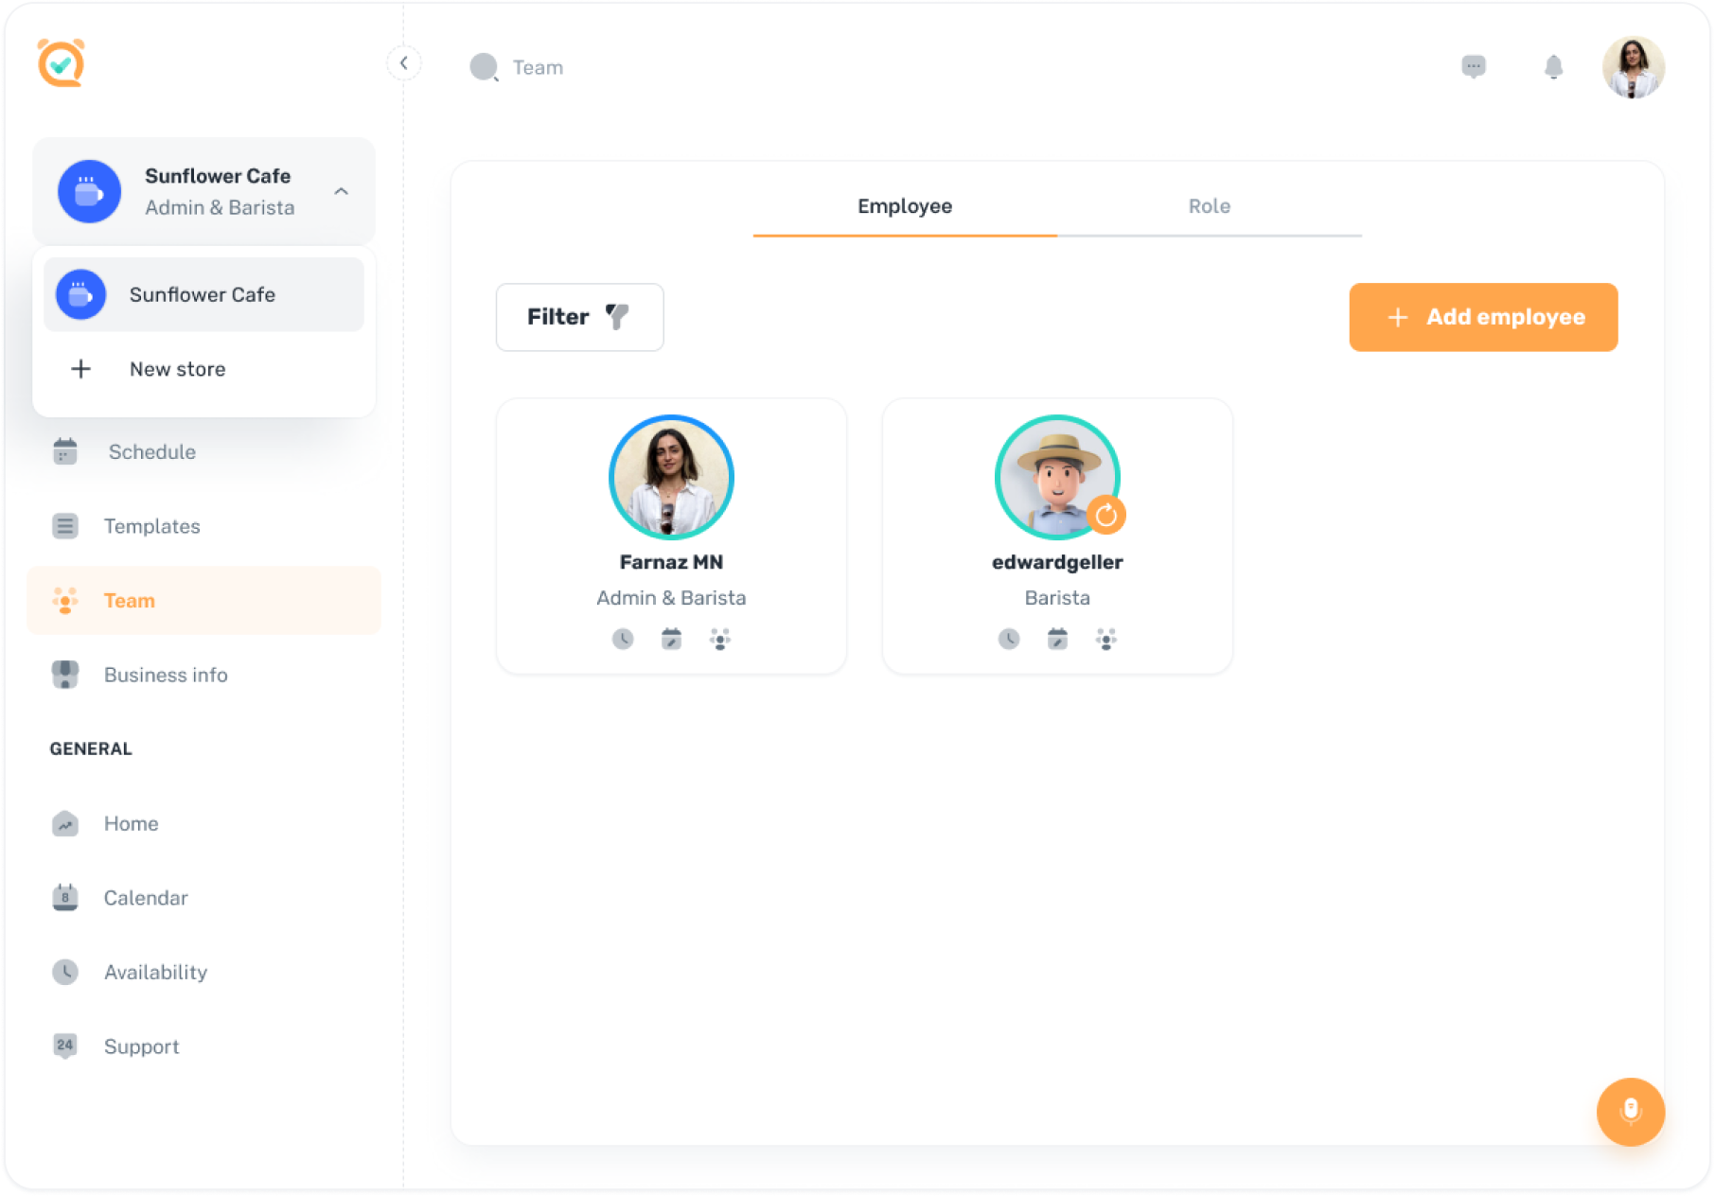Click the search icon beside Team

(484, 67)
